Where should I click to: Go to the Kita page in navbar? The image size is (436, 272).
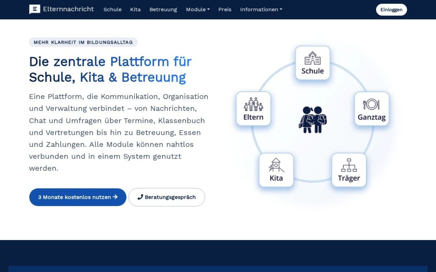coord(136,9)
